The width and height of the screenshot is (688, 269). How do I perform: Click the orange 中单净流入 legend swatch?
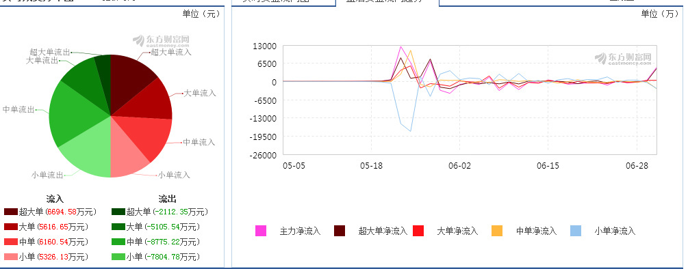coord(497,231)
